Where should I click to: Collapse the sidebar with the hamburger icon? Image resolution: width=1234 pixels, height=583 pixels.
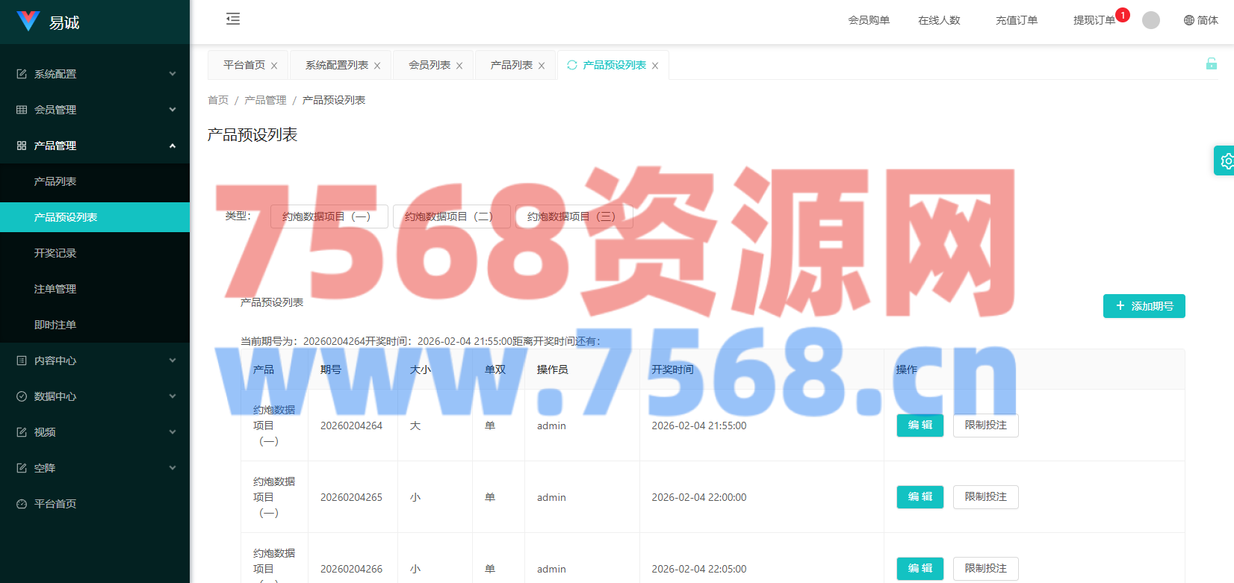click(233, 19)
